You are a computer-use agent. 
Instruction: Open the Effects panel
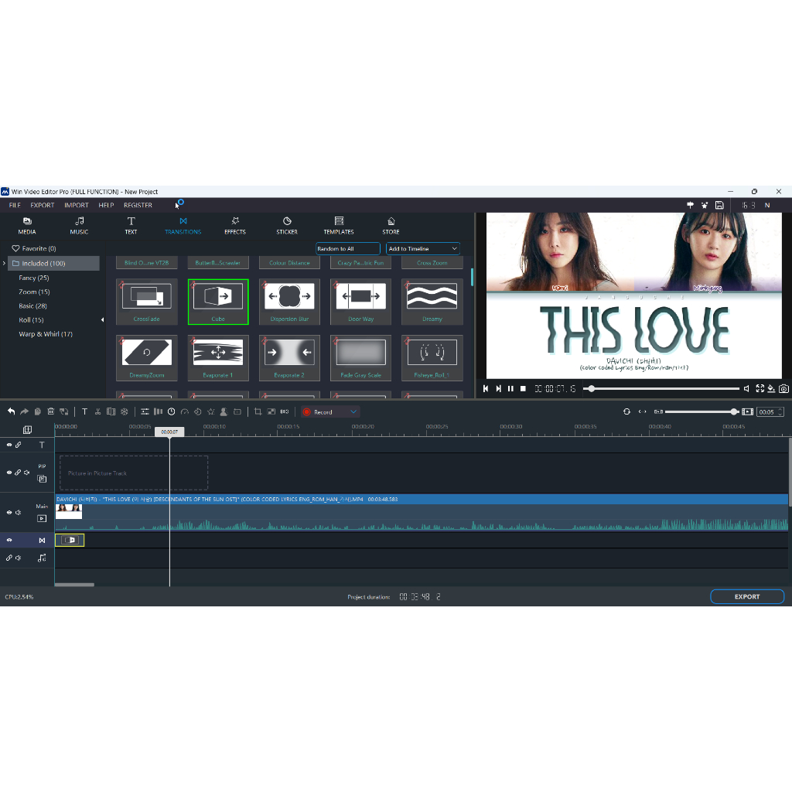pyautogui.click(x=235, y=225)
